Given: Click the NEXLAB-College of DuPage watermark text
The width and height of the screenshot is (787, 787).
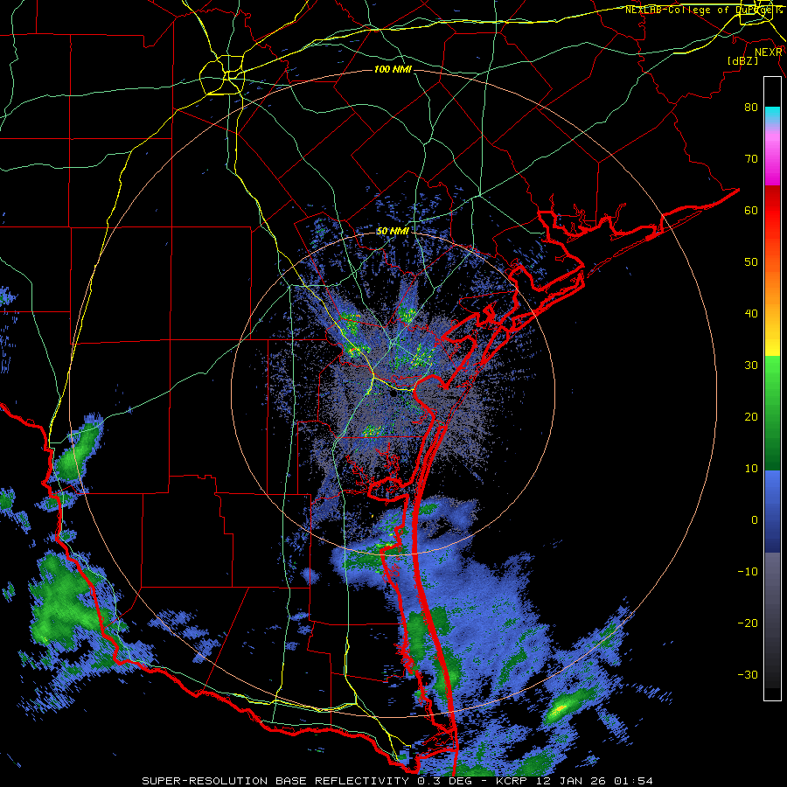Looking at the screenshot, I should [x=704, y=10].
